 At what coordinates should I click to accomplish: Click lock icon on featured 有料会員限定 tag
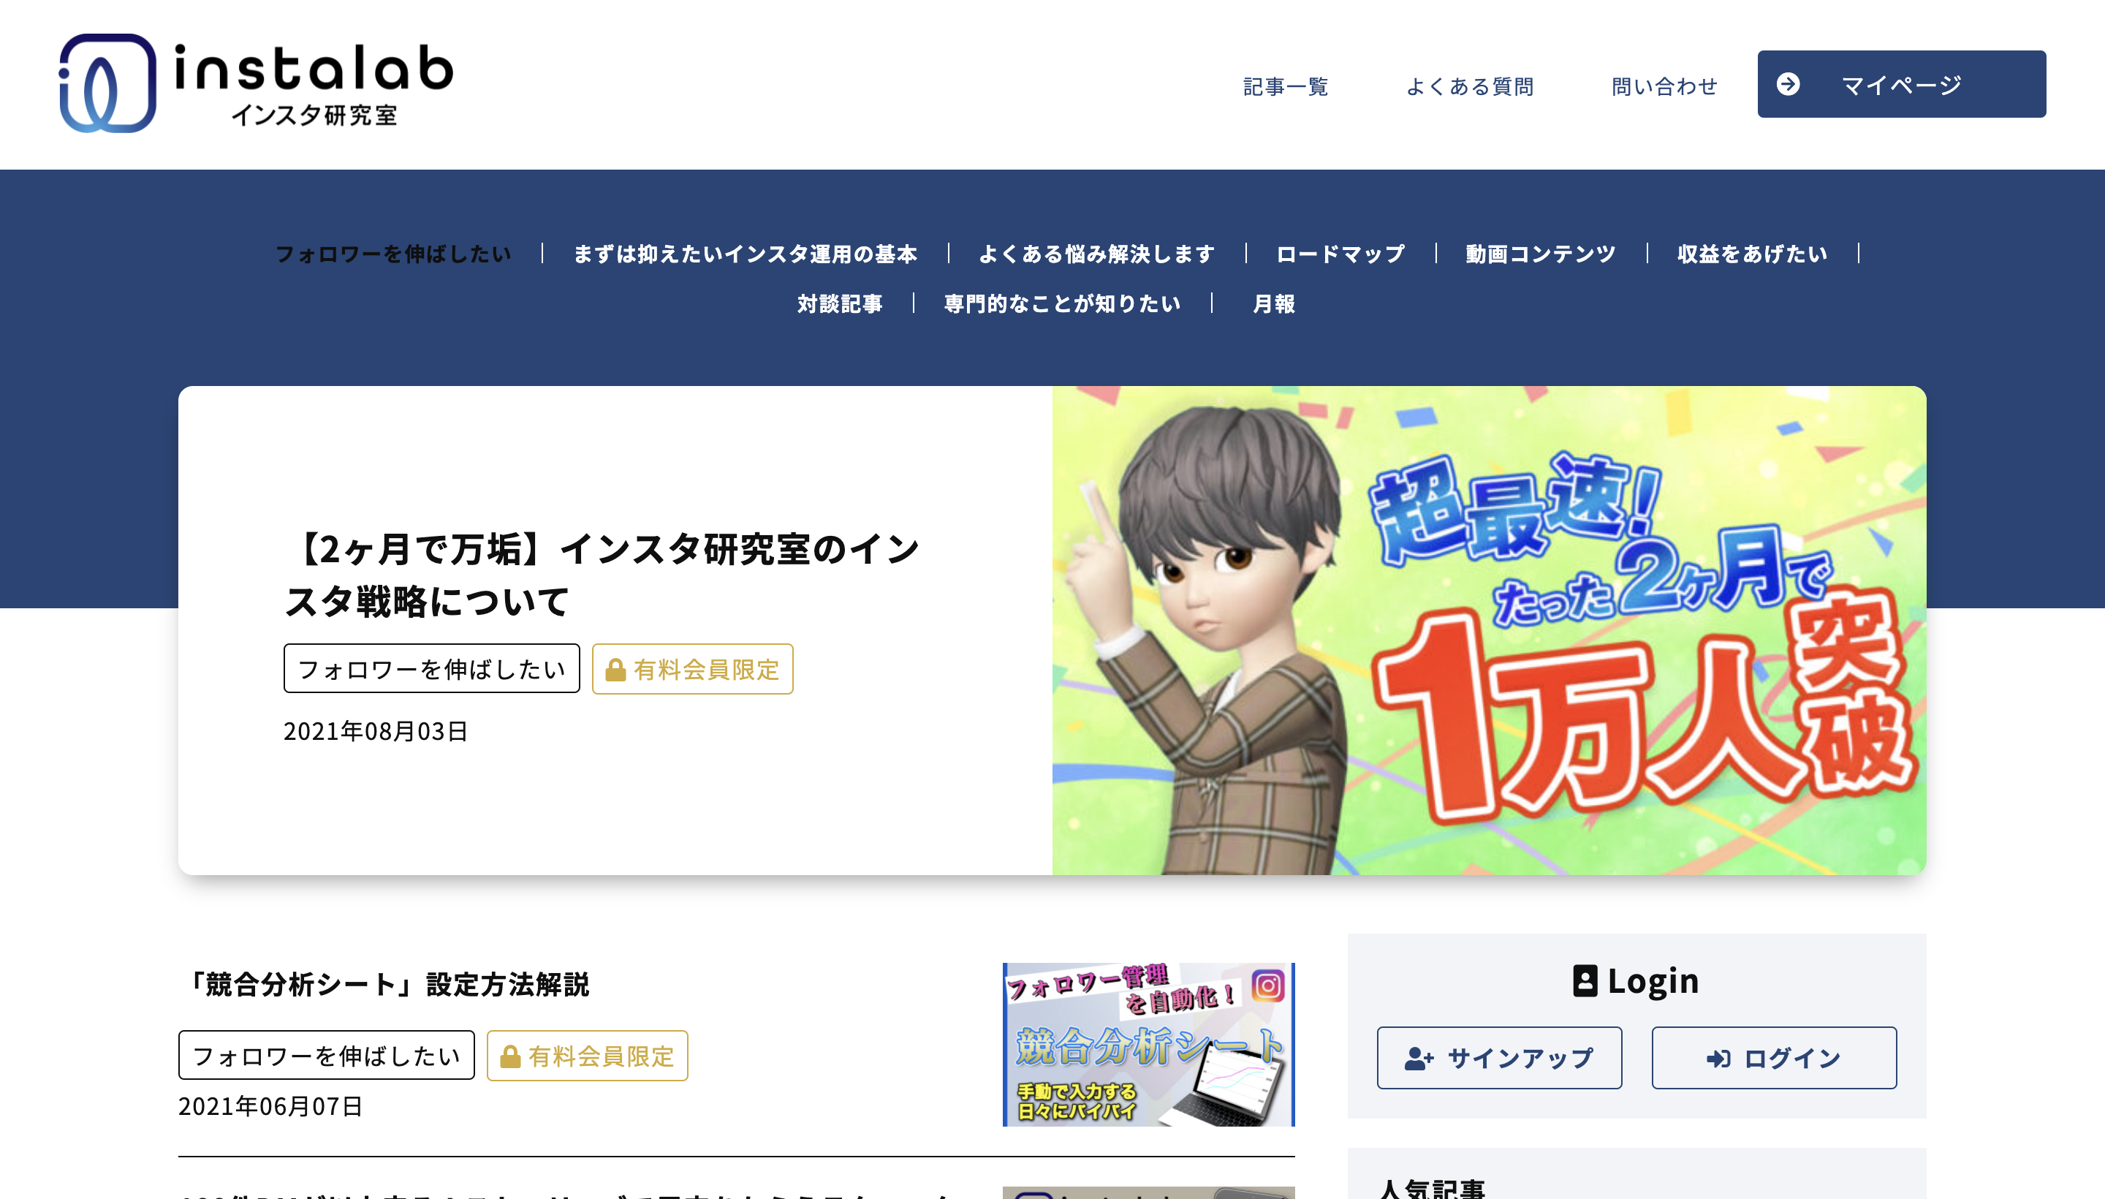pos(615,670)
